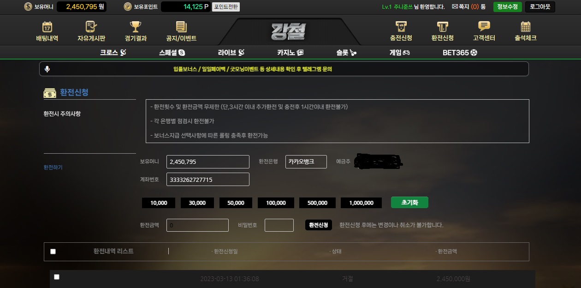Open the 배팅내역 calendar icon
581x288 pixels.
(47, 26)
